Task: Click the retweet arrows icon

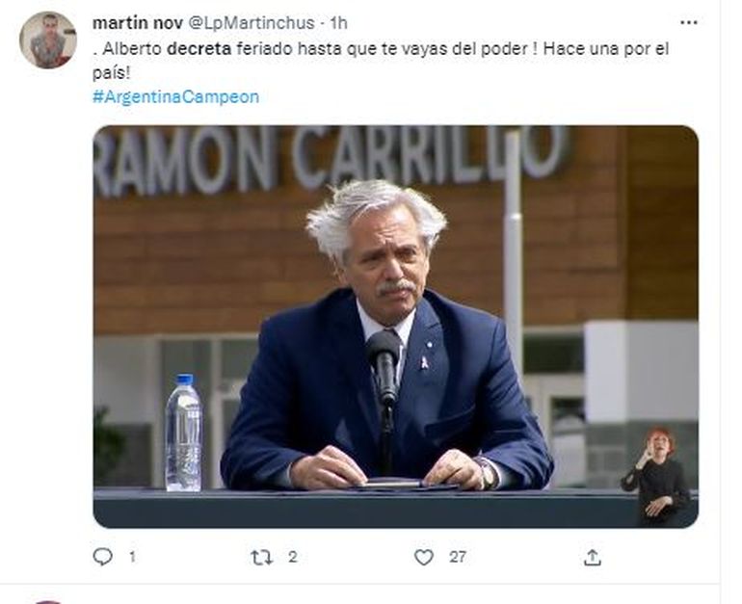Action: pyautogui.click(x=262, y=558)
